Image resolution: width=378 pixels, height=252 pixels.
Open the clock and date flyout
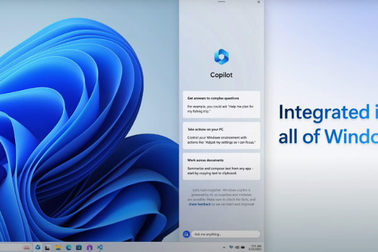click(255, 248)
